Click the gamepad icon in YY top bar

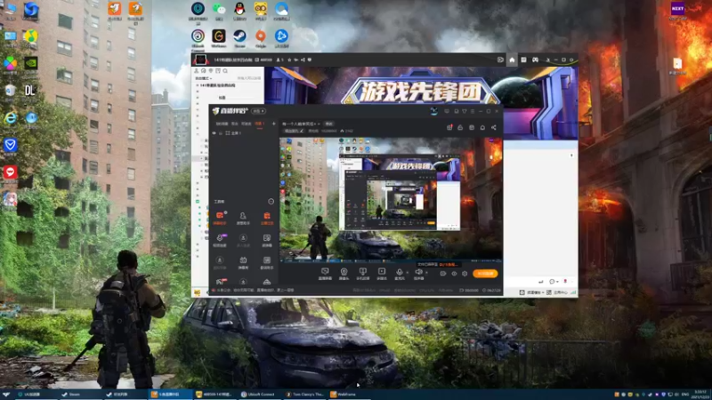536,60
